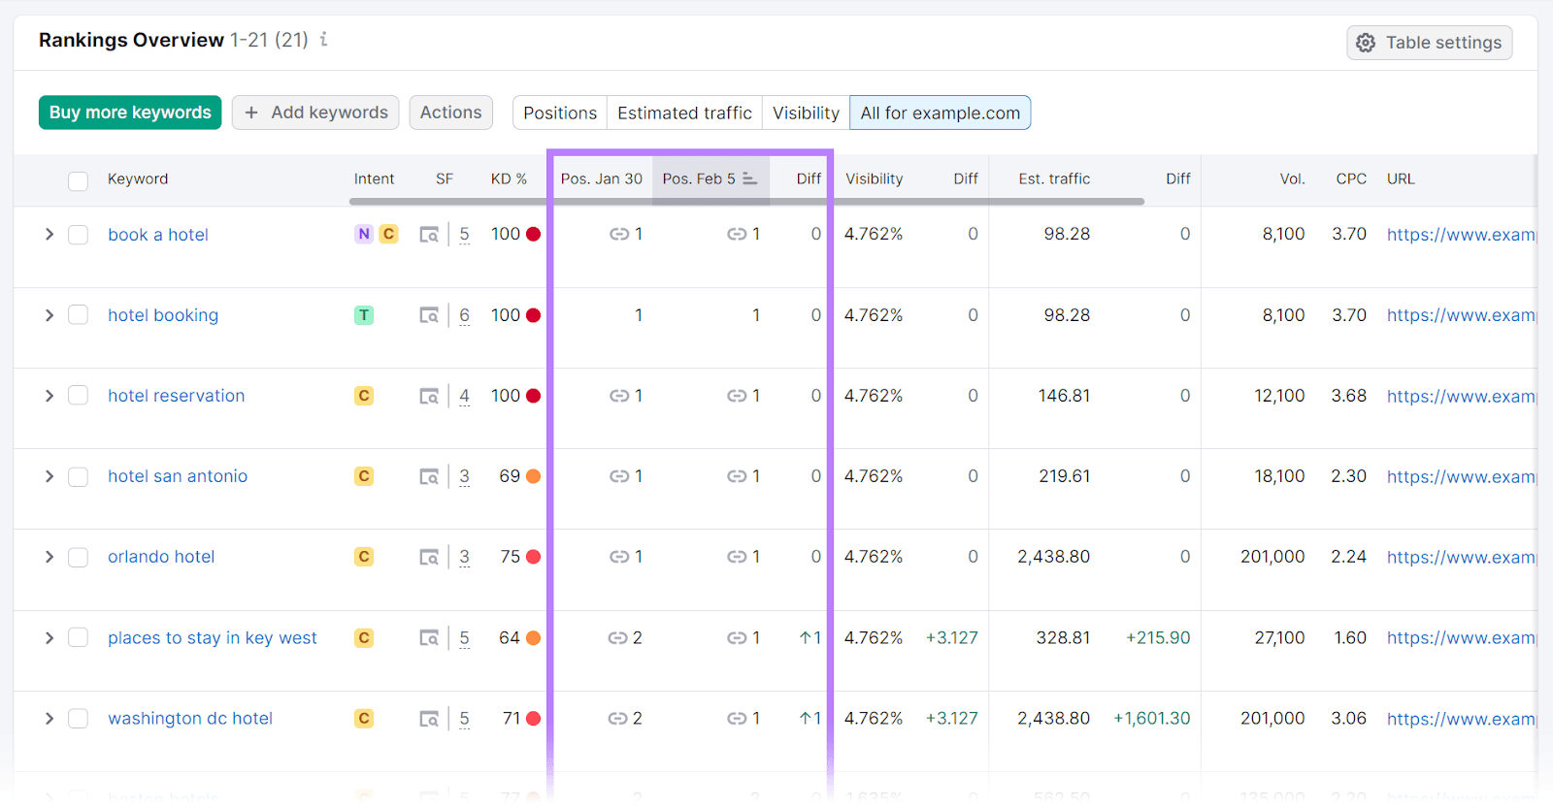This screenshot has height=808, width=1553.
Task: Open SERP snapshot icon for hotel reservation
Action: tap(429, 396)
